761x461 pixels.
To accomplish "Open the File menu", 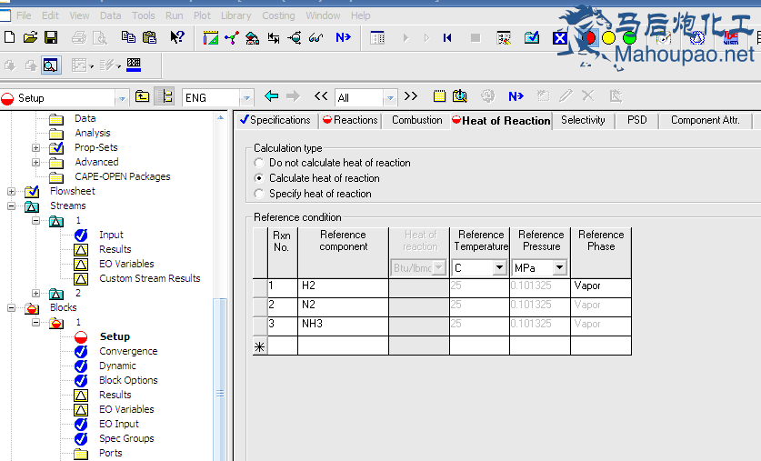I will (24, 15).
